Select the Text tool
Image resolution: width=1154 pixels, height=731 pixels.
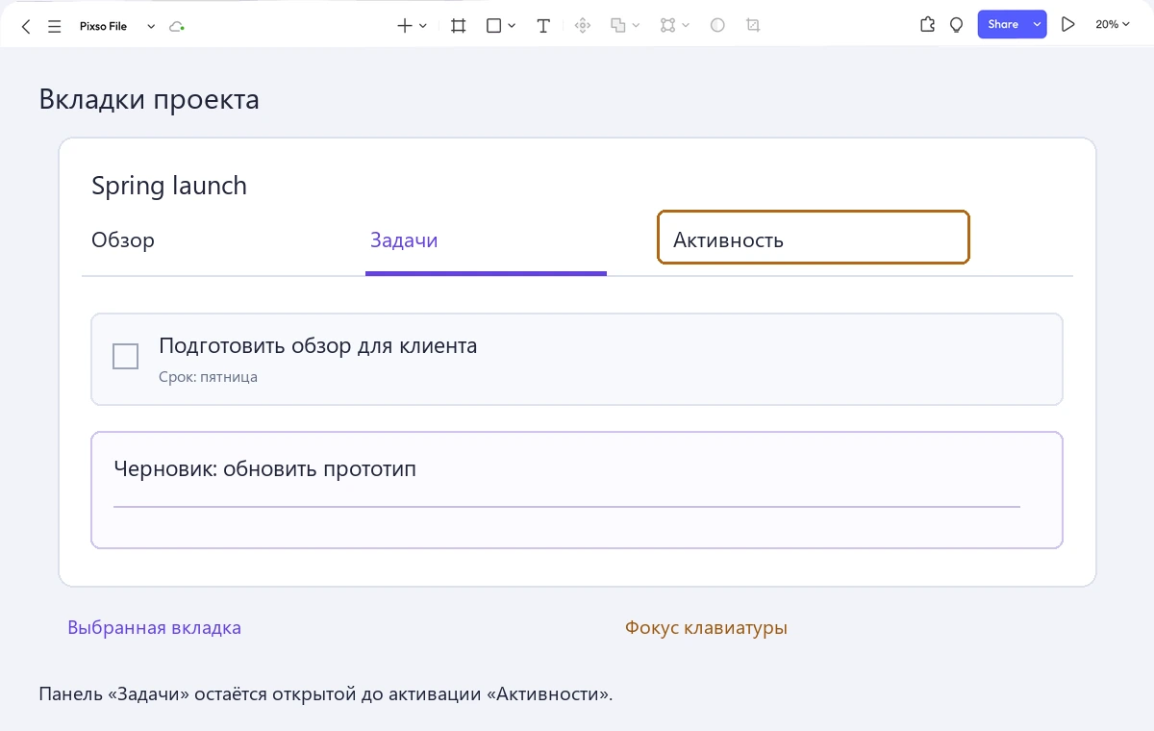[543, 26]
